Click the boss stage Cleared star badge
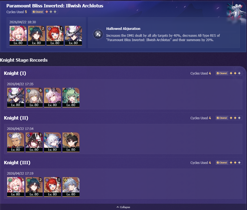247x210 pixels. click(45, 12)
